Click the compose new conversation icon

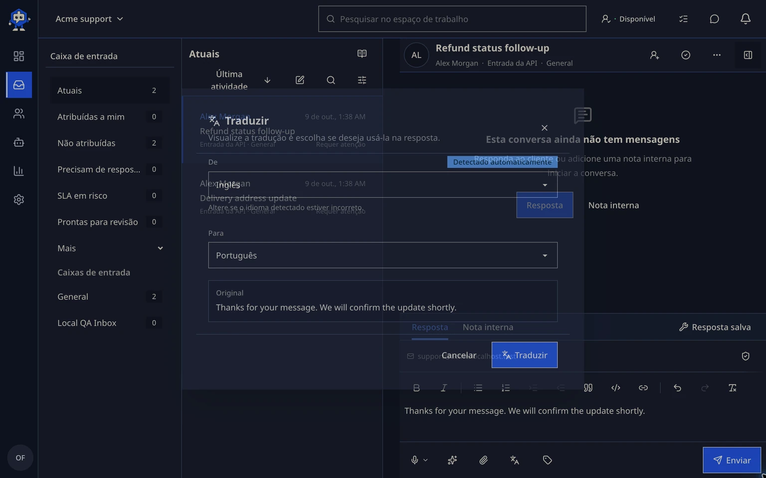[300, 80]
